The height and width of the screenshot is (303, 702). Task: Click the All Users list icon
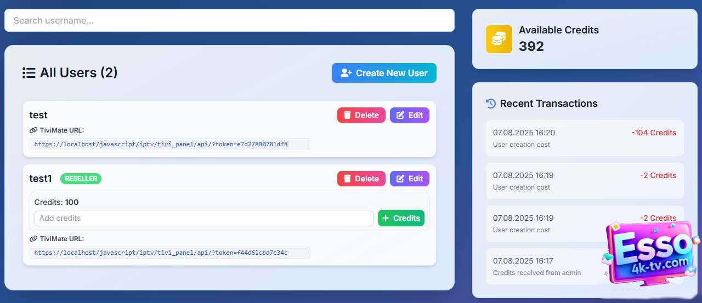[29, 73]
